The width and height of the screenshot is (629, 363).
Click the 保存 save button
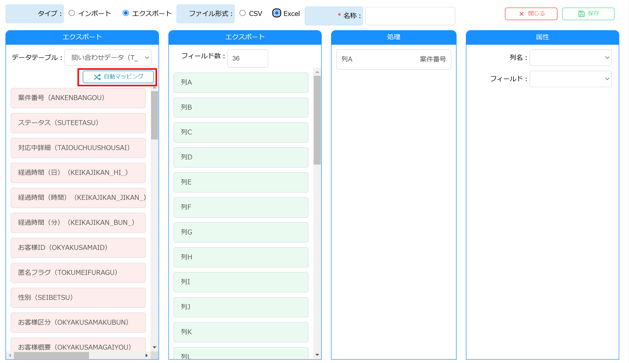tap(588, 14)
